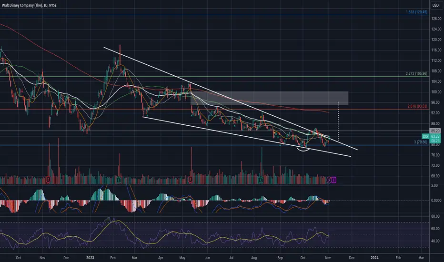Click the 100.00 price axis value

436,92
